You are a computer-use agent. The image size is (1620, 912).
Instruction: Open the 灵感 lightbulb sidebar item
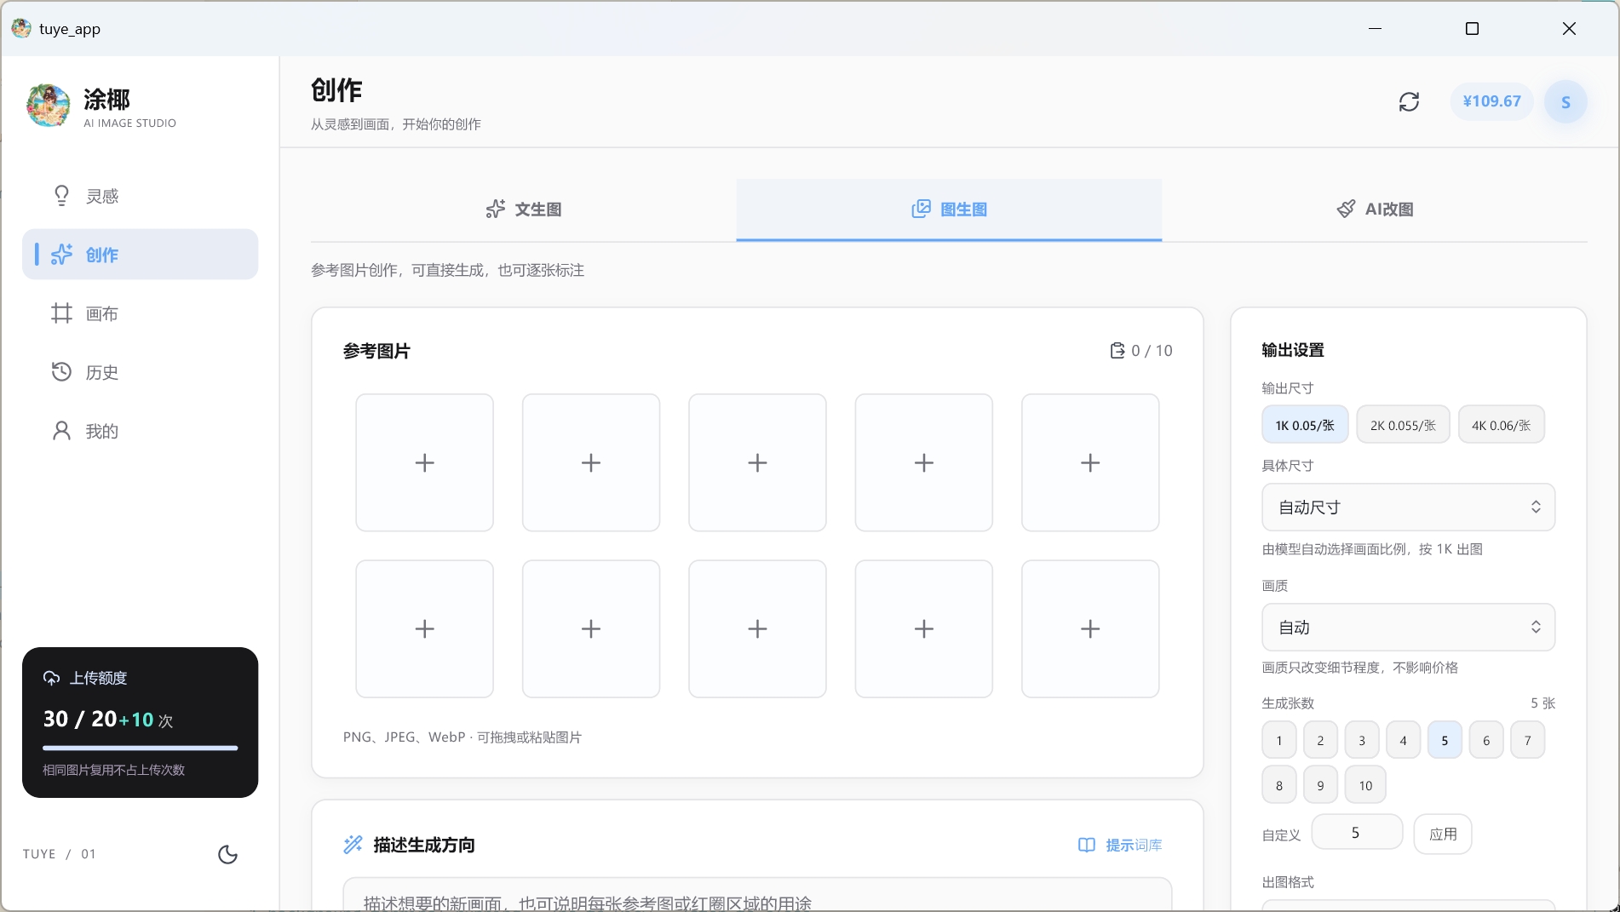(x=140, y=196)
